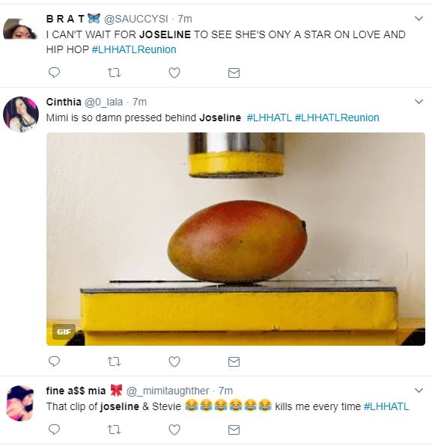
Task: Play the mango hydraulic press GIF
Action: (236, 239)
